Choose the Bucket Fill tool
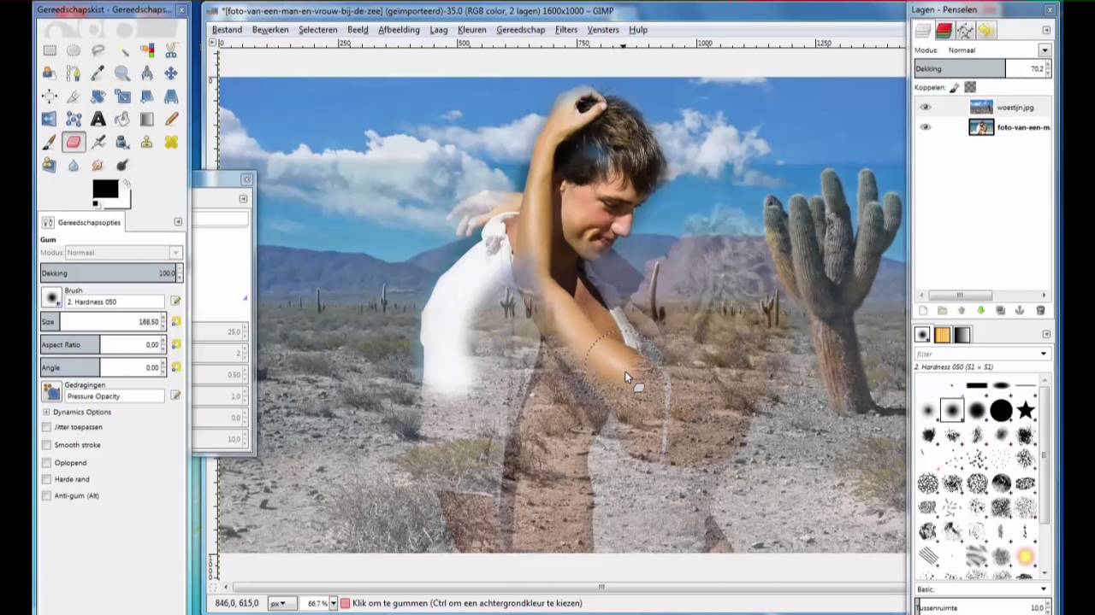1095x615 pixels. point(122,120)
